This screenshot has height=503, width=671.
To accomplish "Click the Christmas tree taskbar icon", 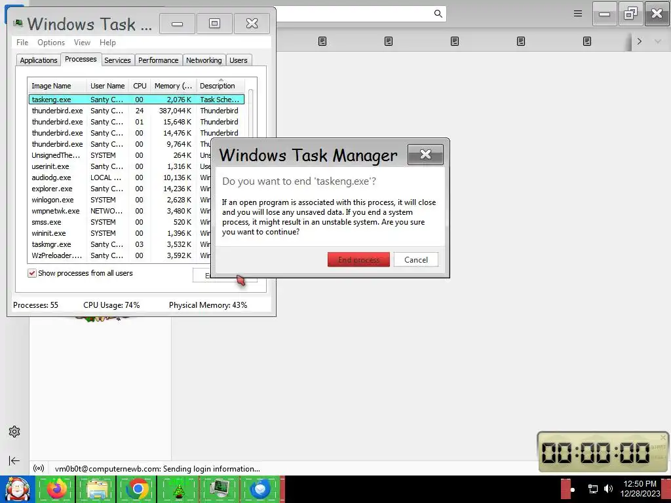I will click(x=178, y=489).
